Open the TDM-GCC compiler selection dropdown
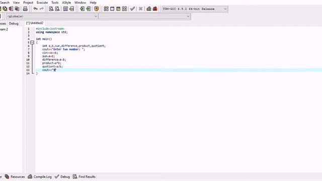322x181 pixels. tap(195, 9)
